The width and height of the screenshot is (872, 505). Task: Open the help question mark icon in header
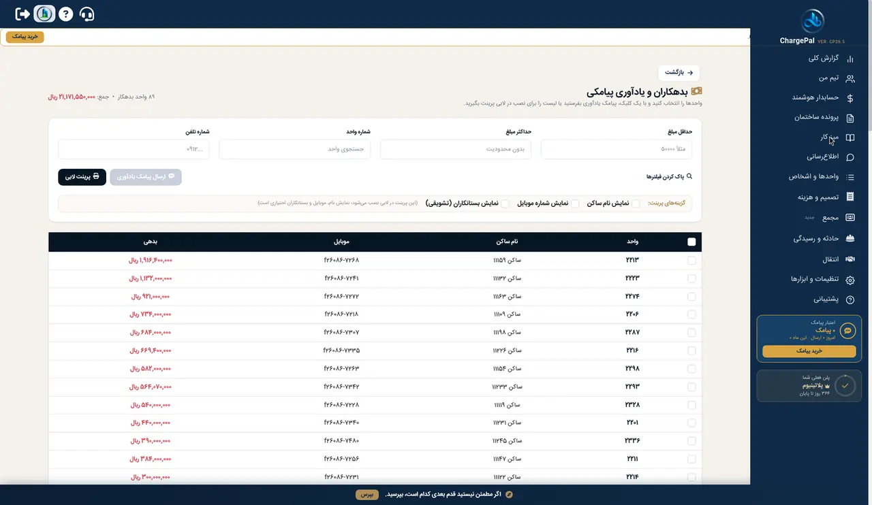(x=65, y=14)
